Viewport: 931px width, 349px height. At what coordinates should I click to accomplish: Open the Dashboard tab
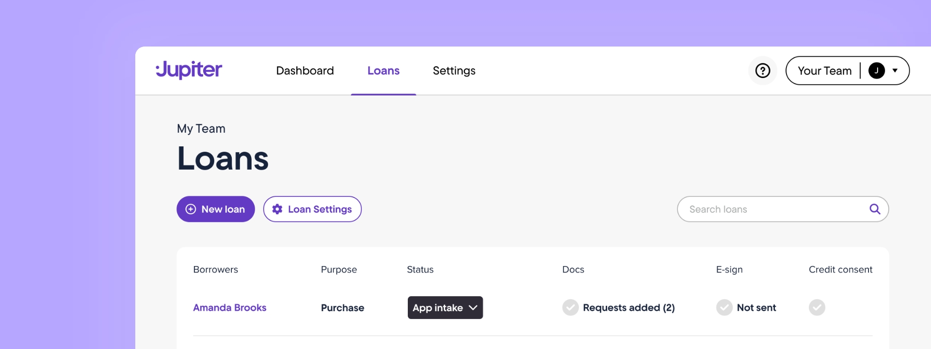(x=305, y=71)
